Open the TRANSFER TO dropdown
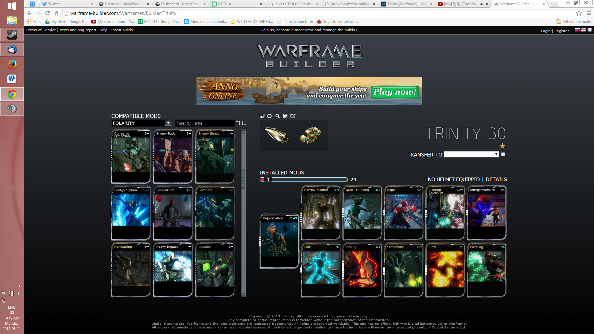Screen dimensions: 594x334 (471, 154)
